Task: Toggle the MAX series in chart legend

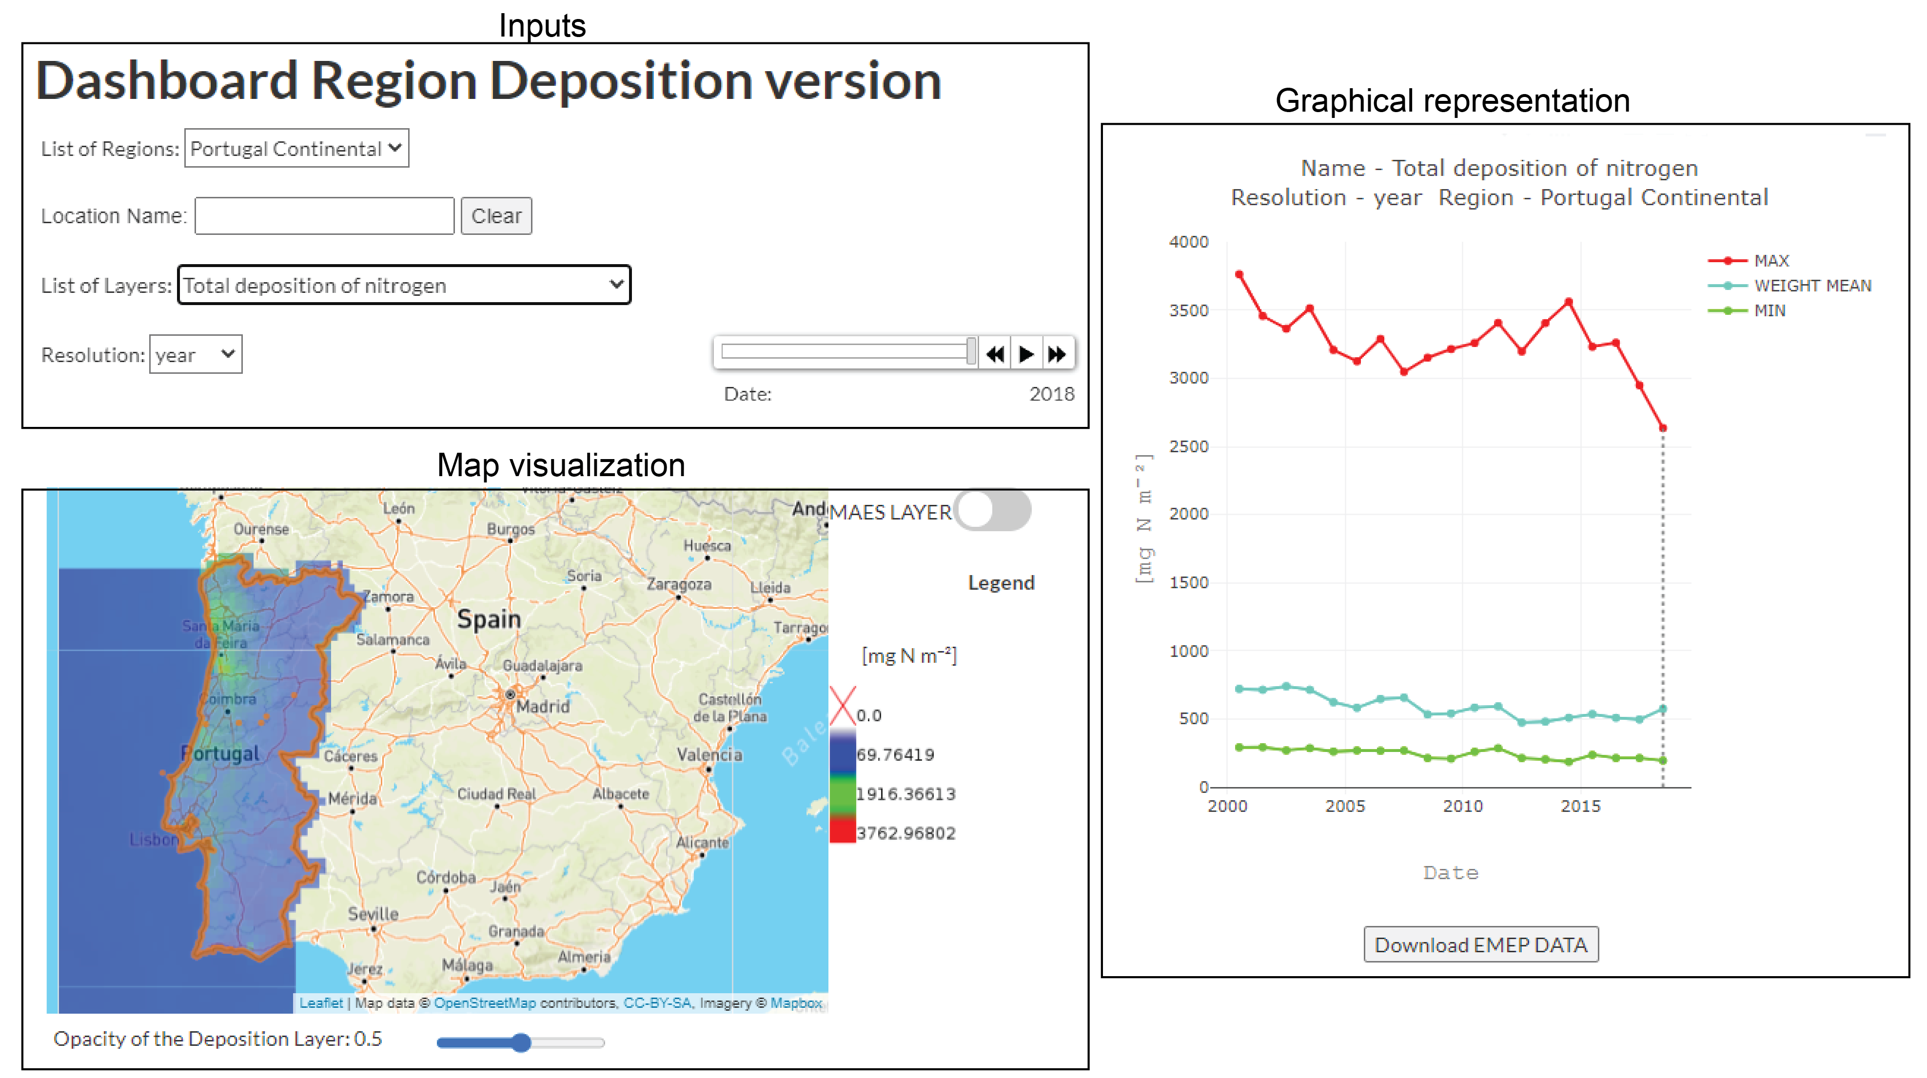Action: (1771, 261)
